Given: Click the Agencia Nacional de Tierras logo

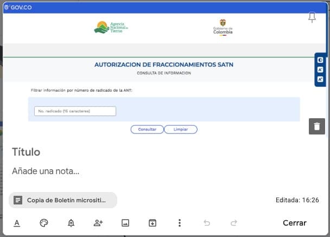Looking at the screenshot, I should pos(111,28).
